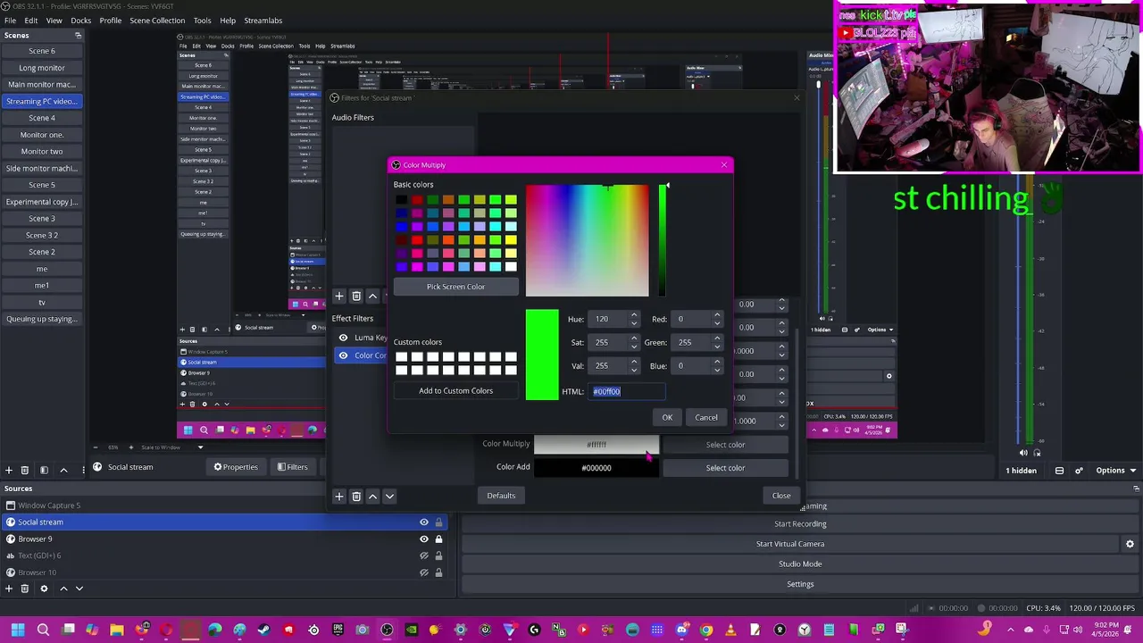The image size is (1143, 643).
Task: Delete selected source using trash icon
Action: click(25, 589)
